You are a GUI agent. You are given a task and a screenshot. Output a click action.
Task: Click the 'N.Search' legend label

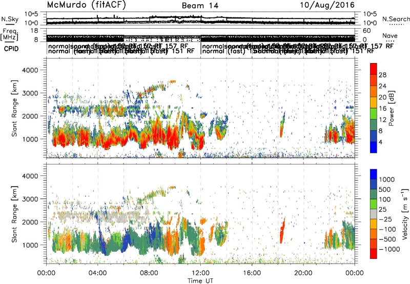(396, 19)
